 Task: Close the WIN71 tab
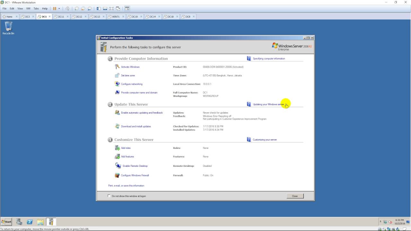[x=123, y=17]
